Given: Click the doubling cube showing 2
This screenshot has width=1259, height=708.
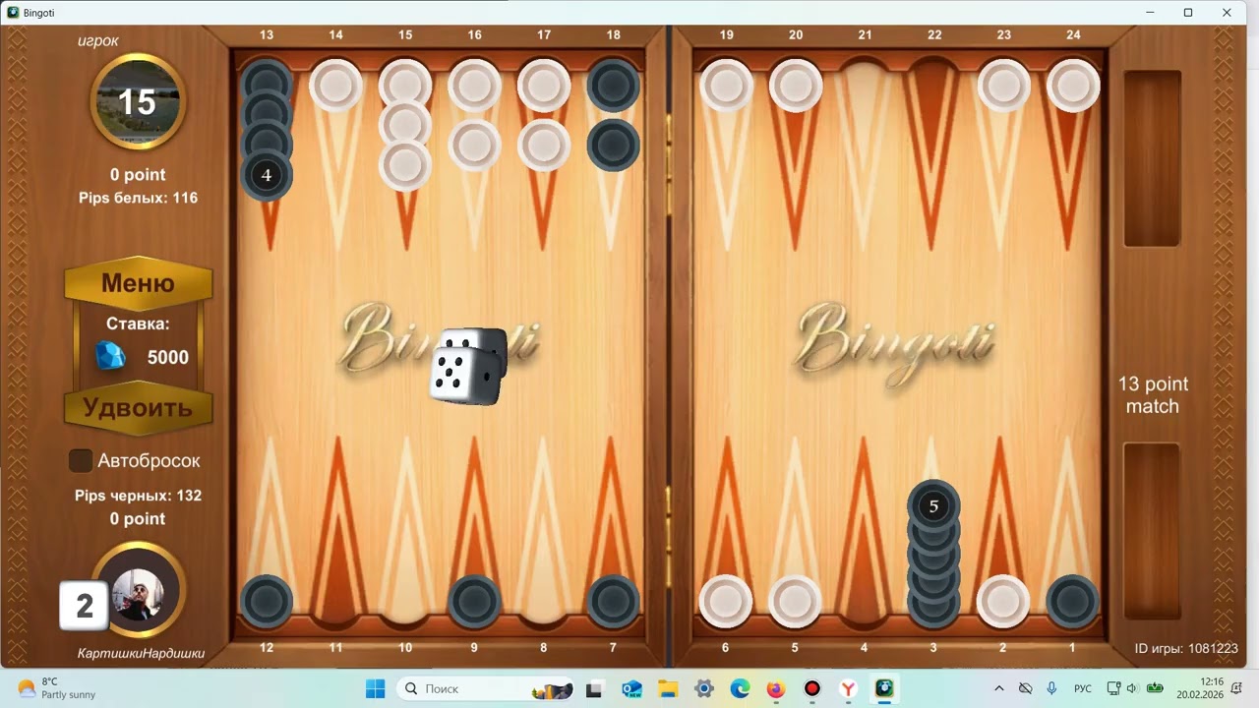Looking at the screenshot, I should tap(84, 606).
